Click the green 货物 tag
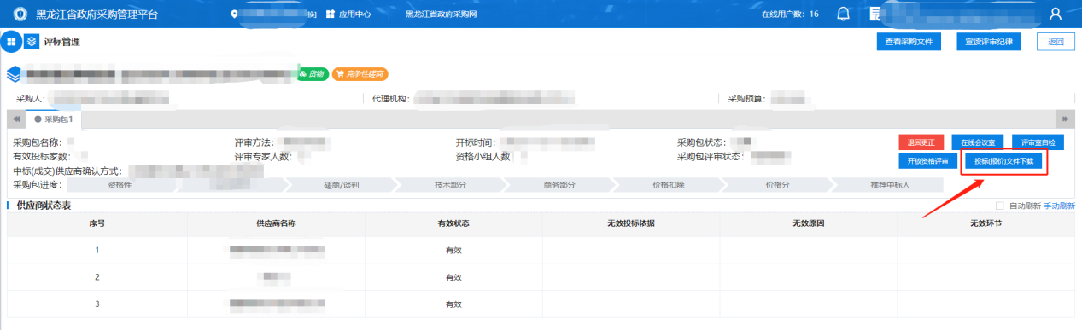The image size is (1082, 330). [x=313, y=74]
